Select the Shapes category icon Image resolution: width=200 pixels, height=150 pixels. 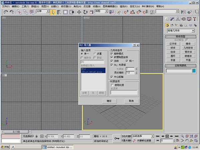click(172, 25)
